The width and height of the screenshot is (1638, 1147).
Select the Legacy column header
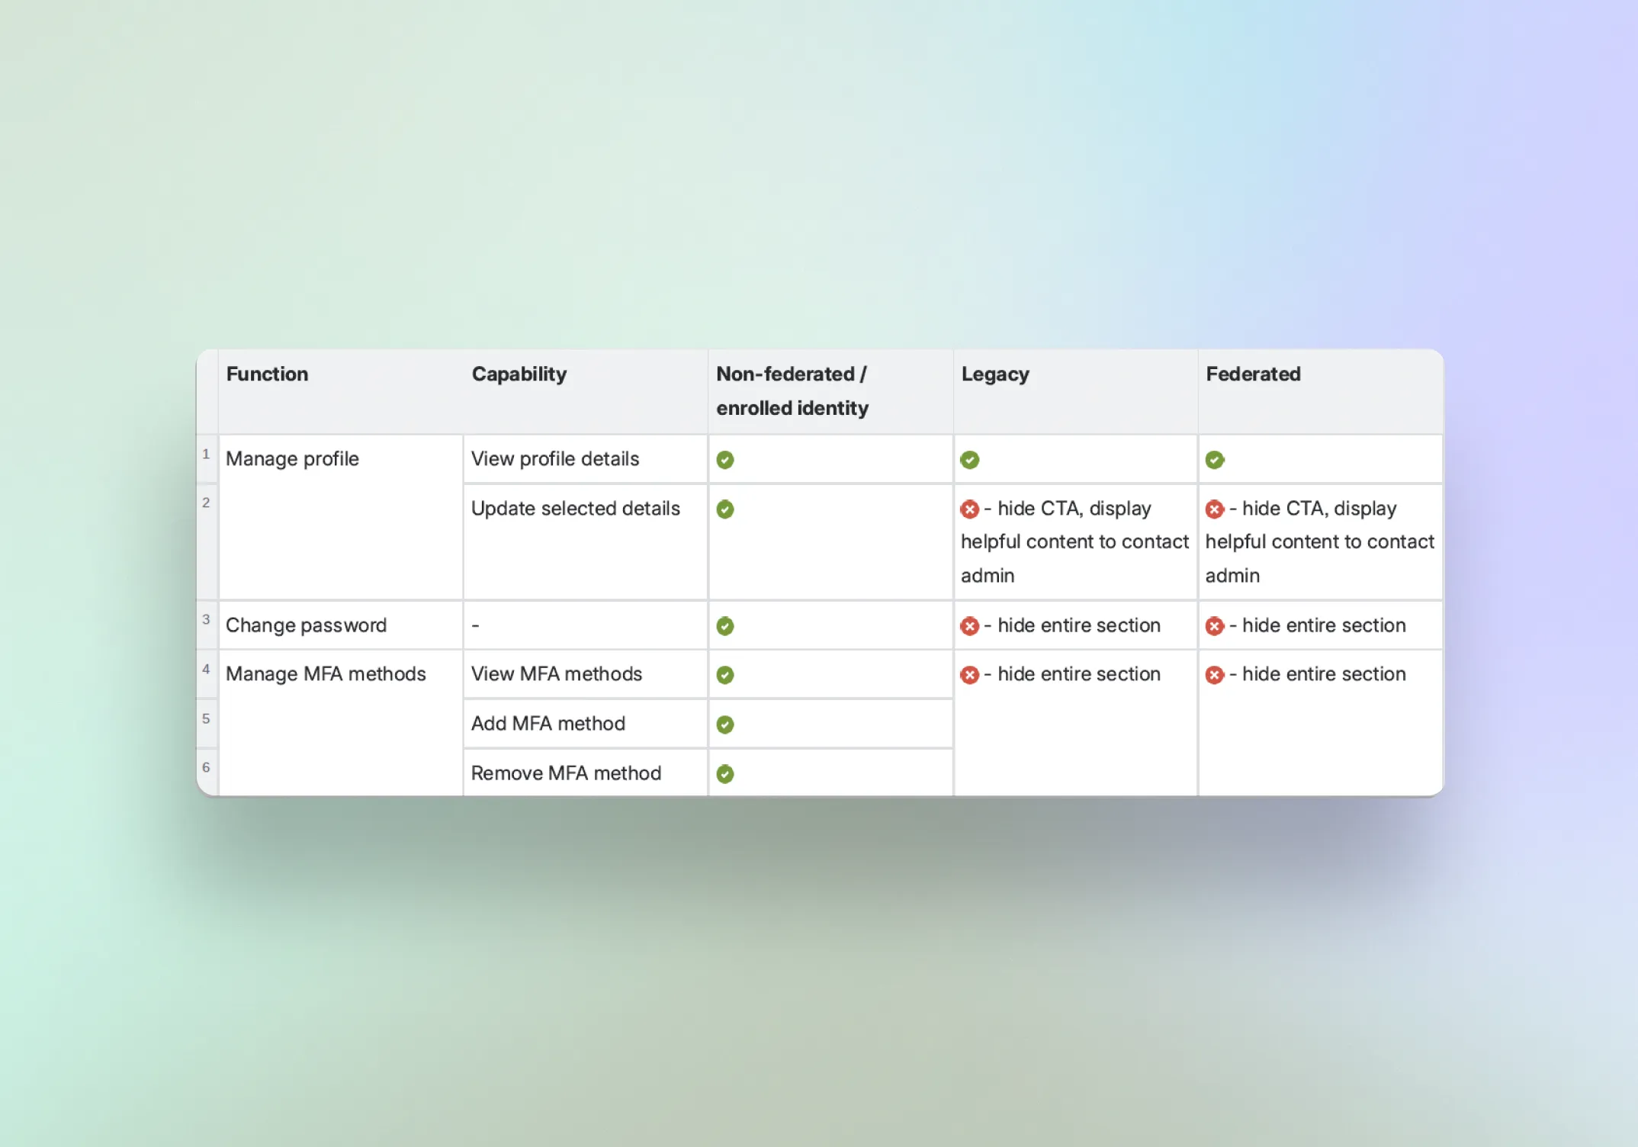pos(994,374)
